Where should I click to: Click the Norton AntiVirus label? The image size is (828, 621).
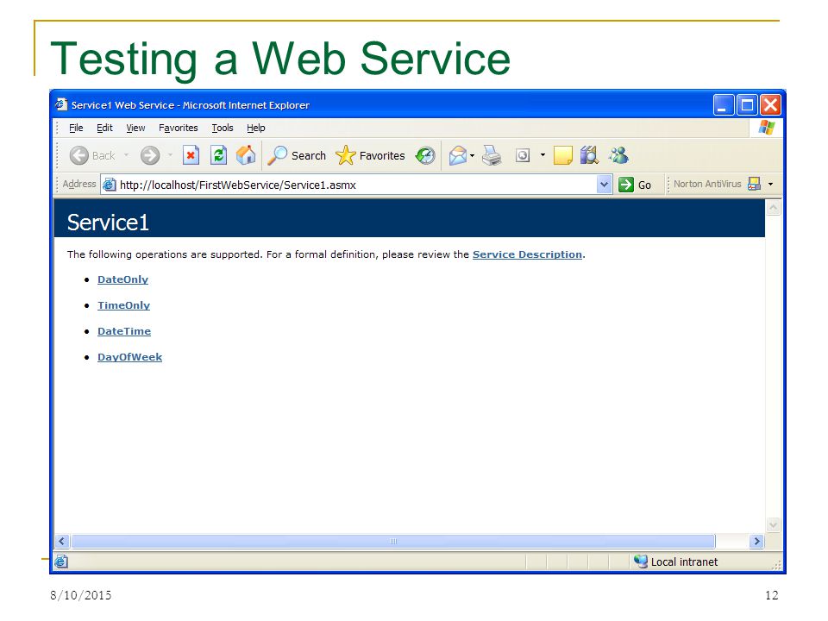tap(707, 184)
